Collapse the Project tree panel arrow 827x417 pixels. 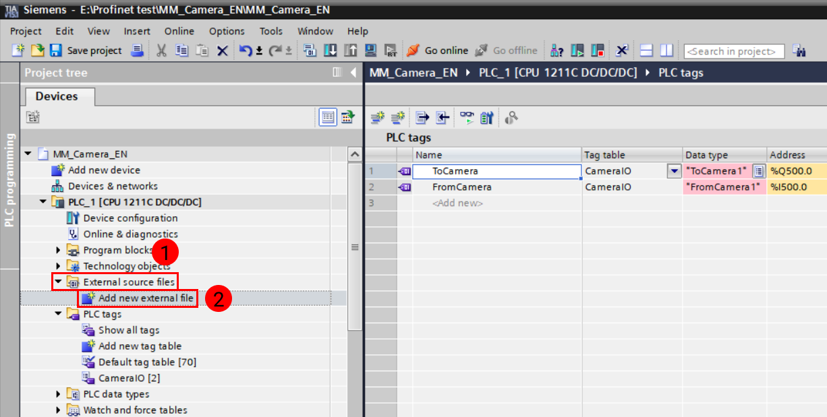coord(353,73)
